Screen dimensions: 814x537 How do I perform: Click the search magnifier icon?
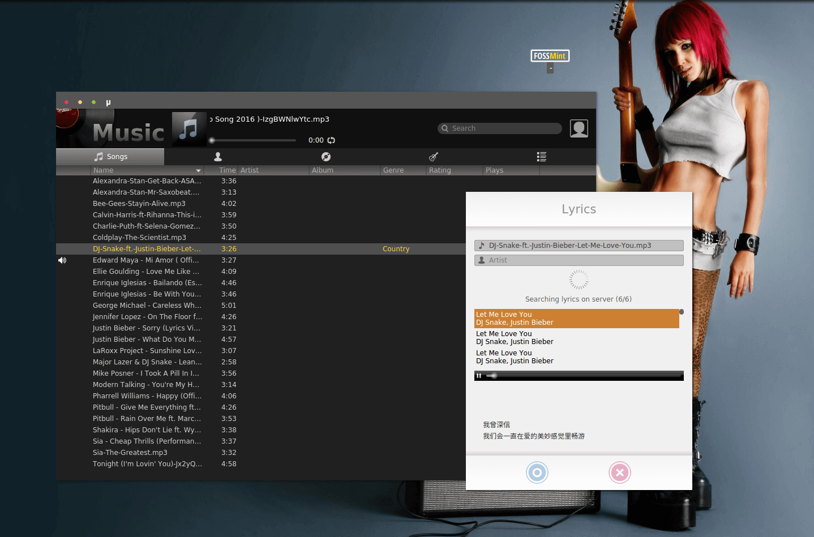pyautogui.click(x=445, y=128)
